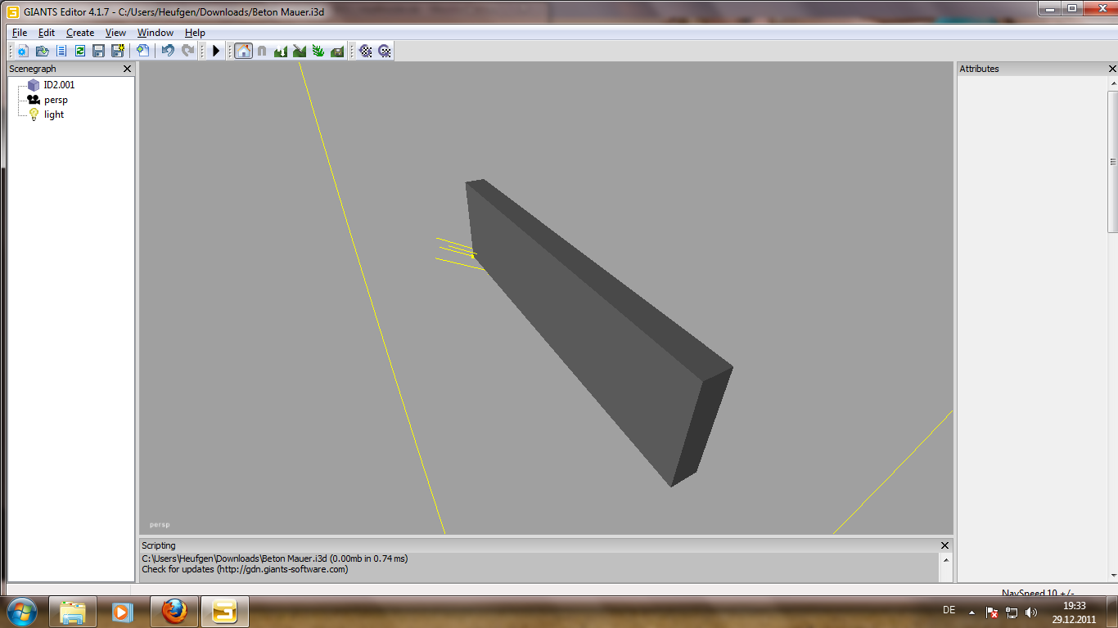Select the terrain sculpt up-down arrows tool
The height and width of the screenshot is (628, 1118).
[281, 51]
